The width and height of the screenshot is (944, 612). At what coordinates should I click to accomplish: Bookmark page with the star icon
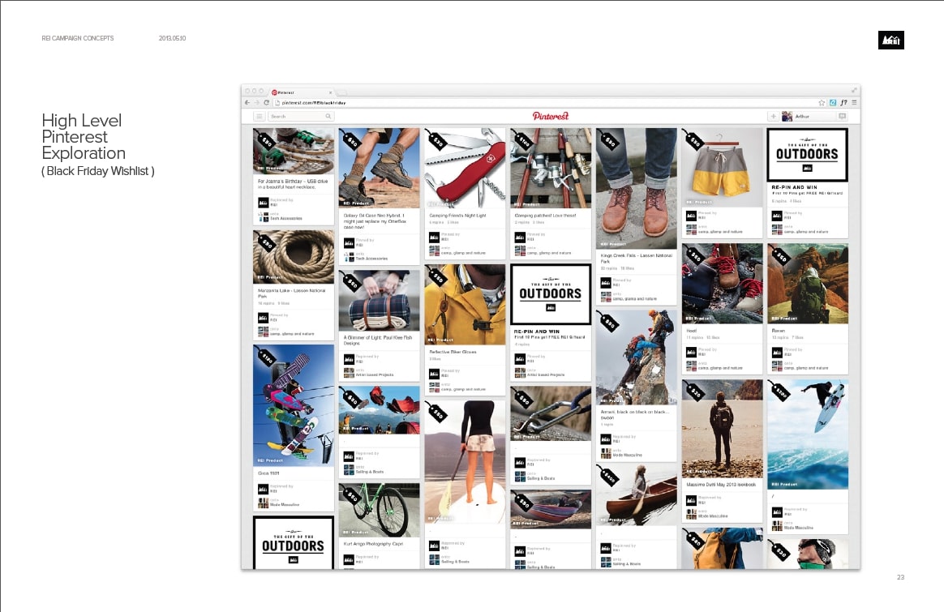tap(822, 103)
